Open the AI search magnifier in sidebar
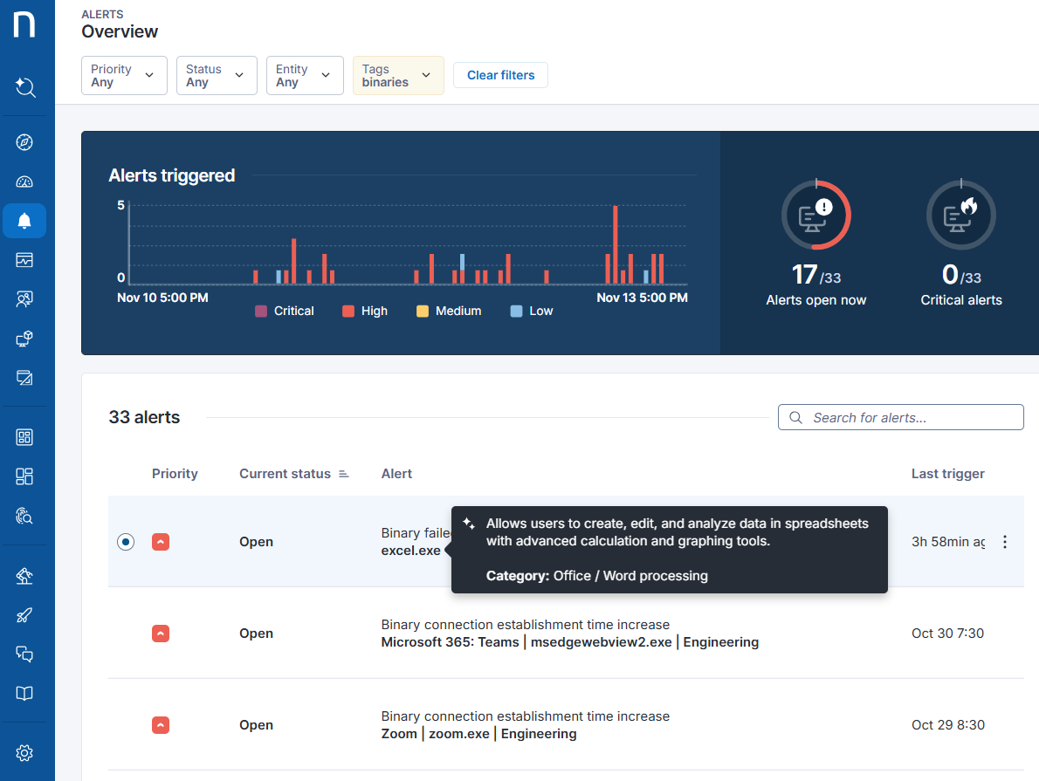 point(25,87)
